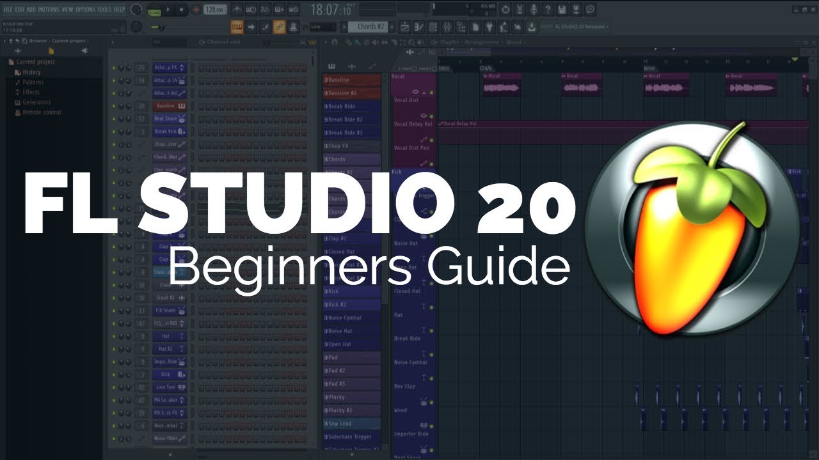Screen dimensions: 819x460
Task: Open the TOOLS menu
Action: coord(104,10)
